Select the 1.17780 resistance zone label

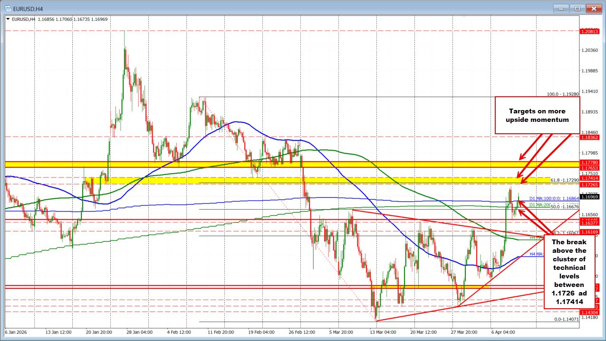pos(589,162)
